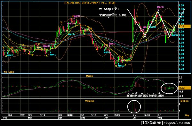Viewport: 192px width, 126px height.
Task: Click the Aug month label
Action: (x=160, y=118)
